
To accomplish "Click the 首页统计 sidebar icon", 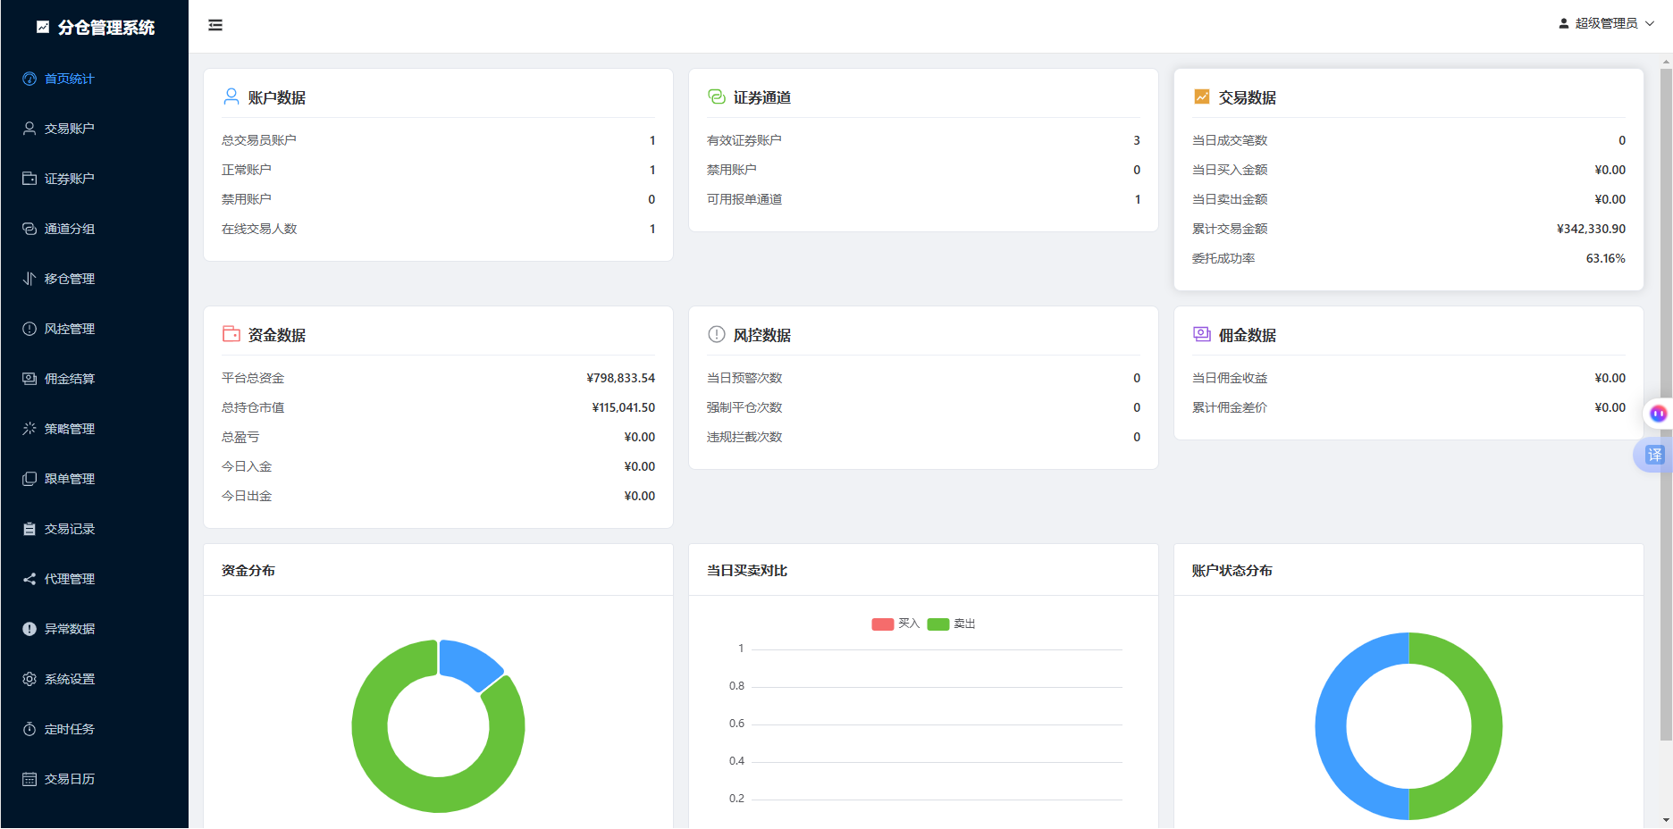I will 29,79.
